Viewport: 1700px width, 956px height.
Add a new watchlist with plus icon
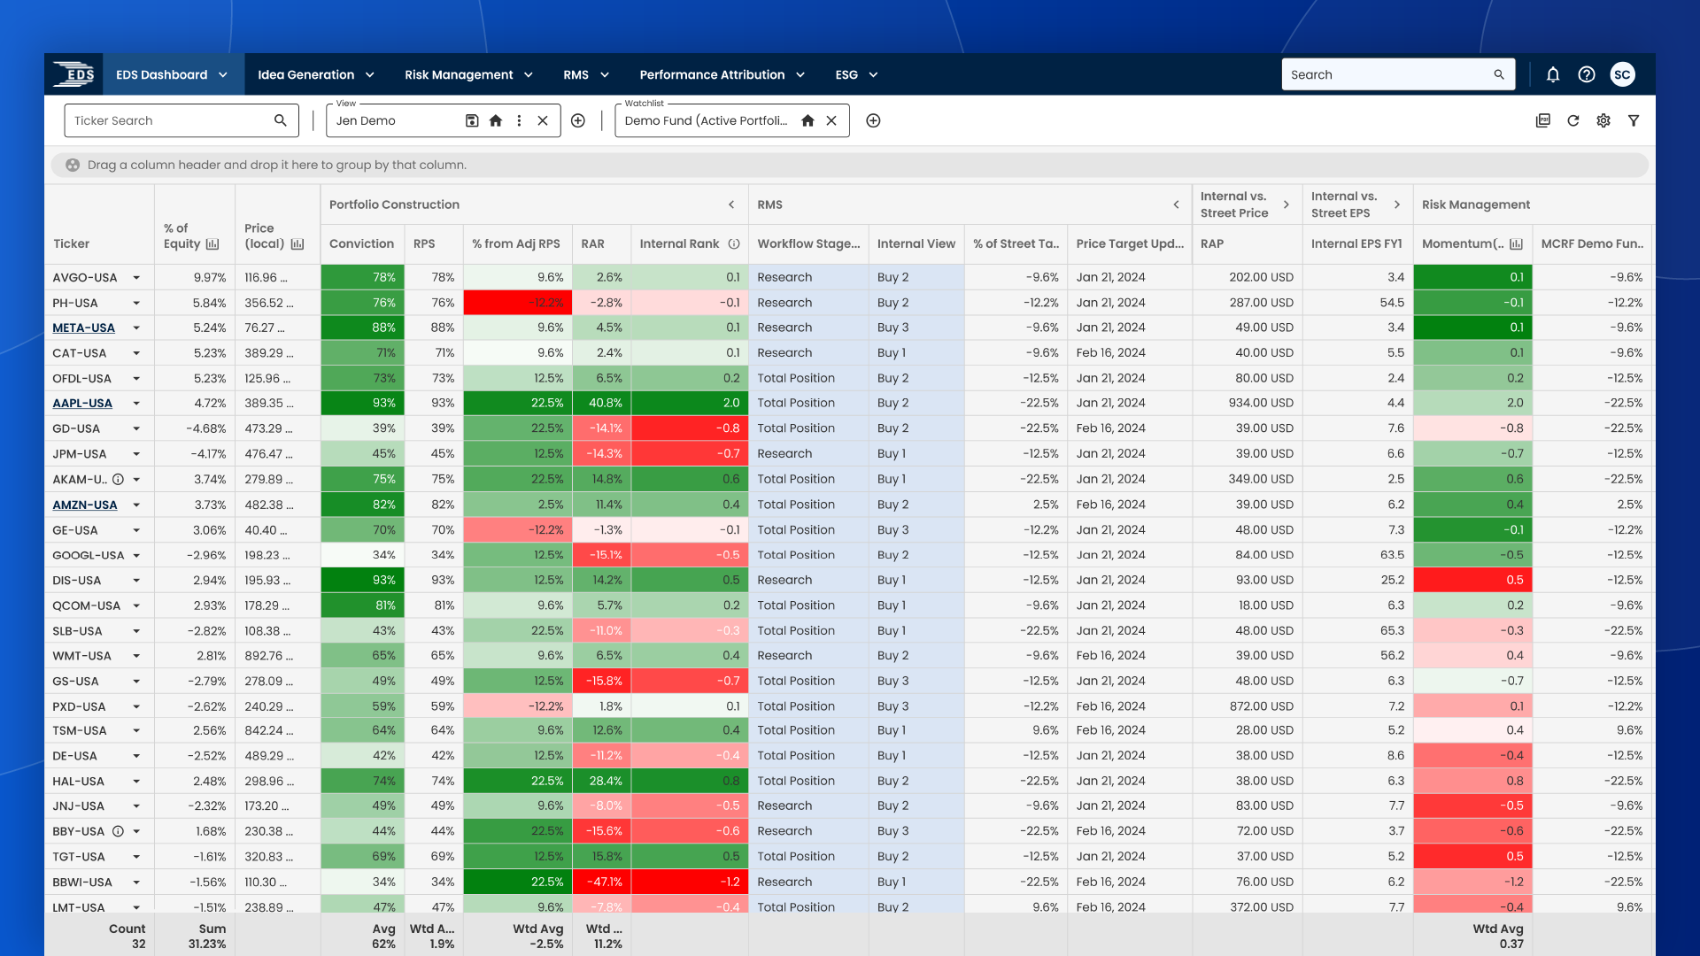(x=873, y=120)
